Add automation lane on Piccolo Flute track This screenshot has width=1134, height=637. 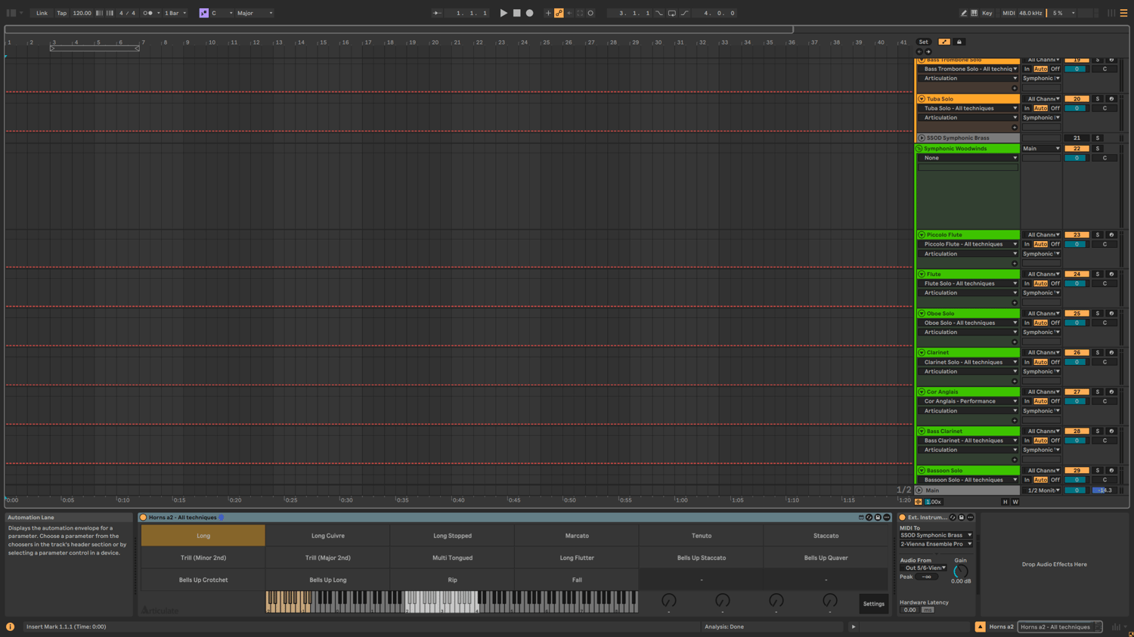pos(1015,264)
